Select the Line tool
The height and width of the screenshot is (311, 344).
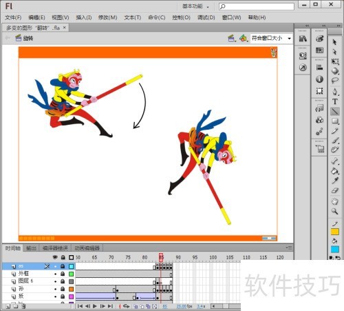(x=335, y=112)
